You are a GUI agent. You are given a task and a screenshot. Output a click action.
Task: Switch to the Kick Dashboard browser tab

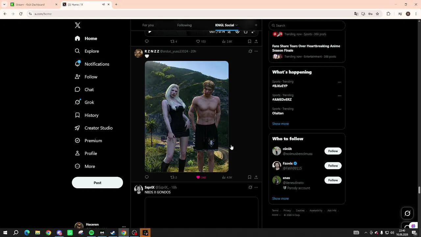coord(34,4)
